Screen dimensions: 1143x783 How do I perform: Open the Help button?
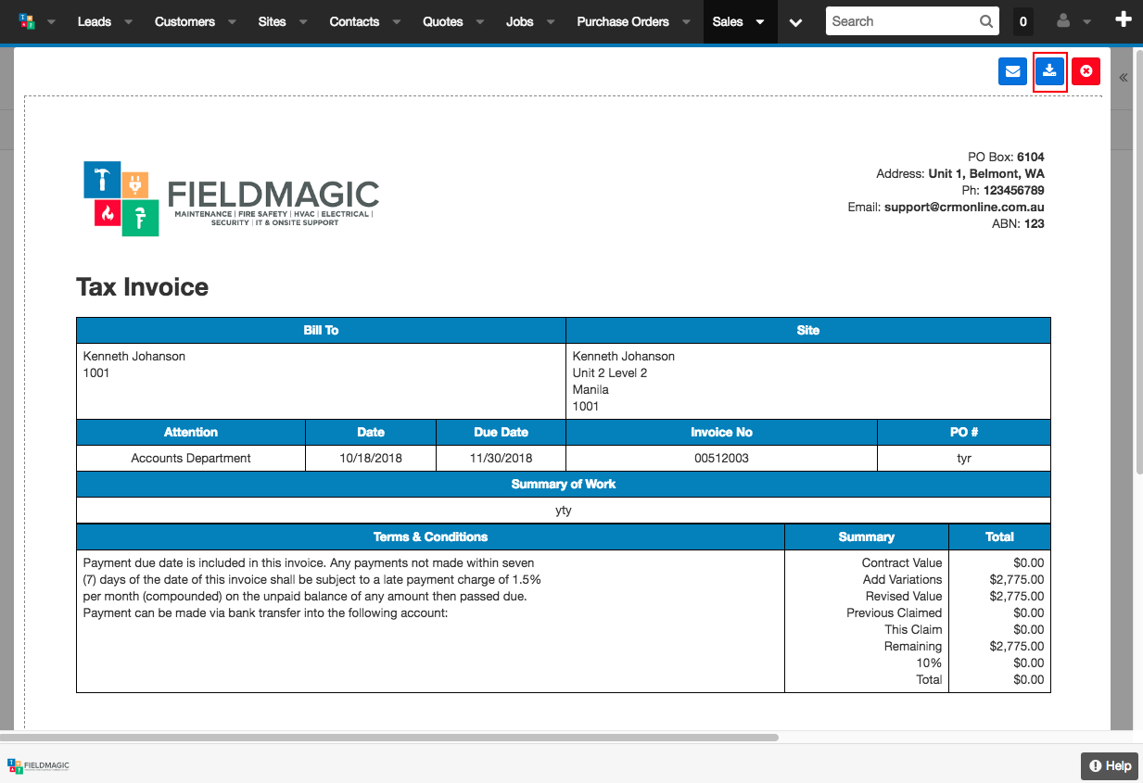[1109, 765]
